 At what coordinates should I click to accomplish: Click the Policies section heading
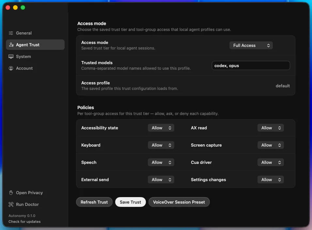point(86,108)
